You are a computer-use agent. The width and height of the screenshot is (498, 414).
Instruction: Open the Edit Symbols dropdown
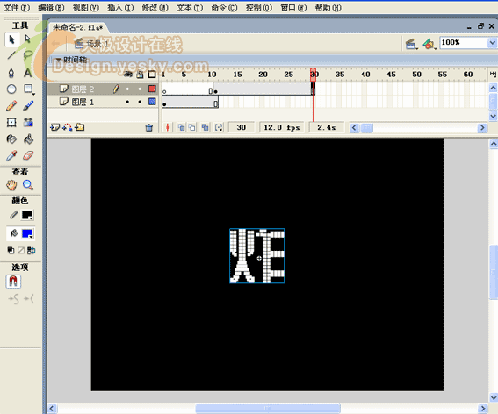pos(429,44)
